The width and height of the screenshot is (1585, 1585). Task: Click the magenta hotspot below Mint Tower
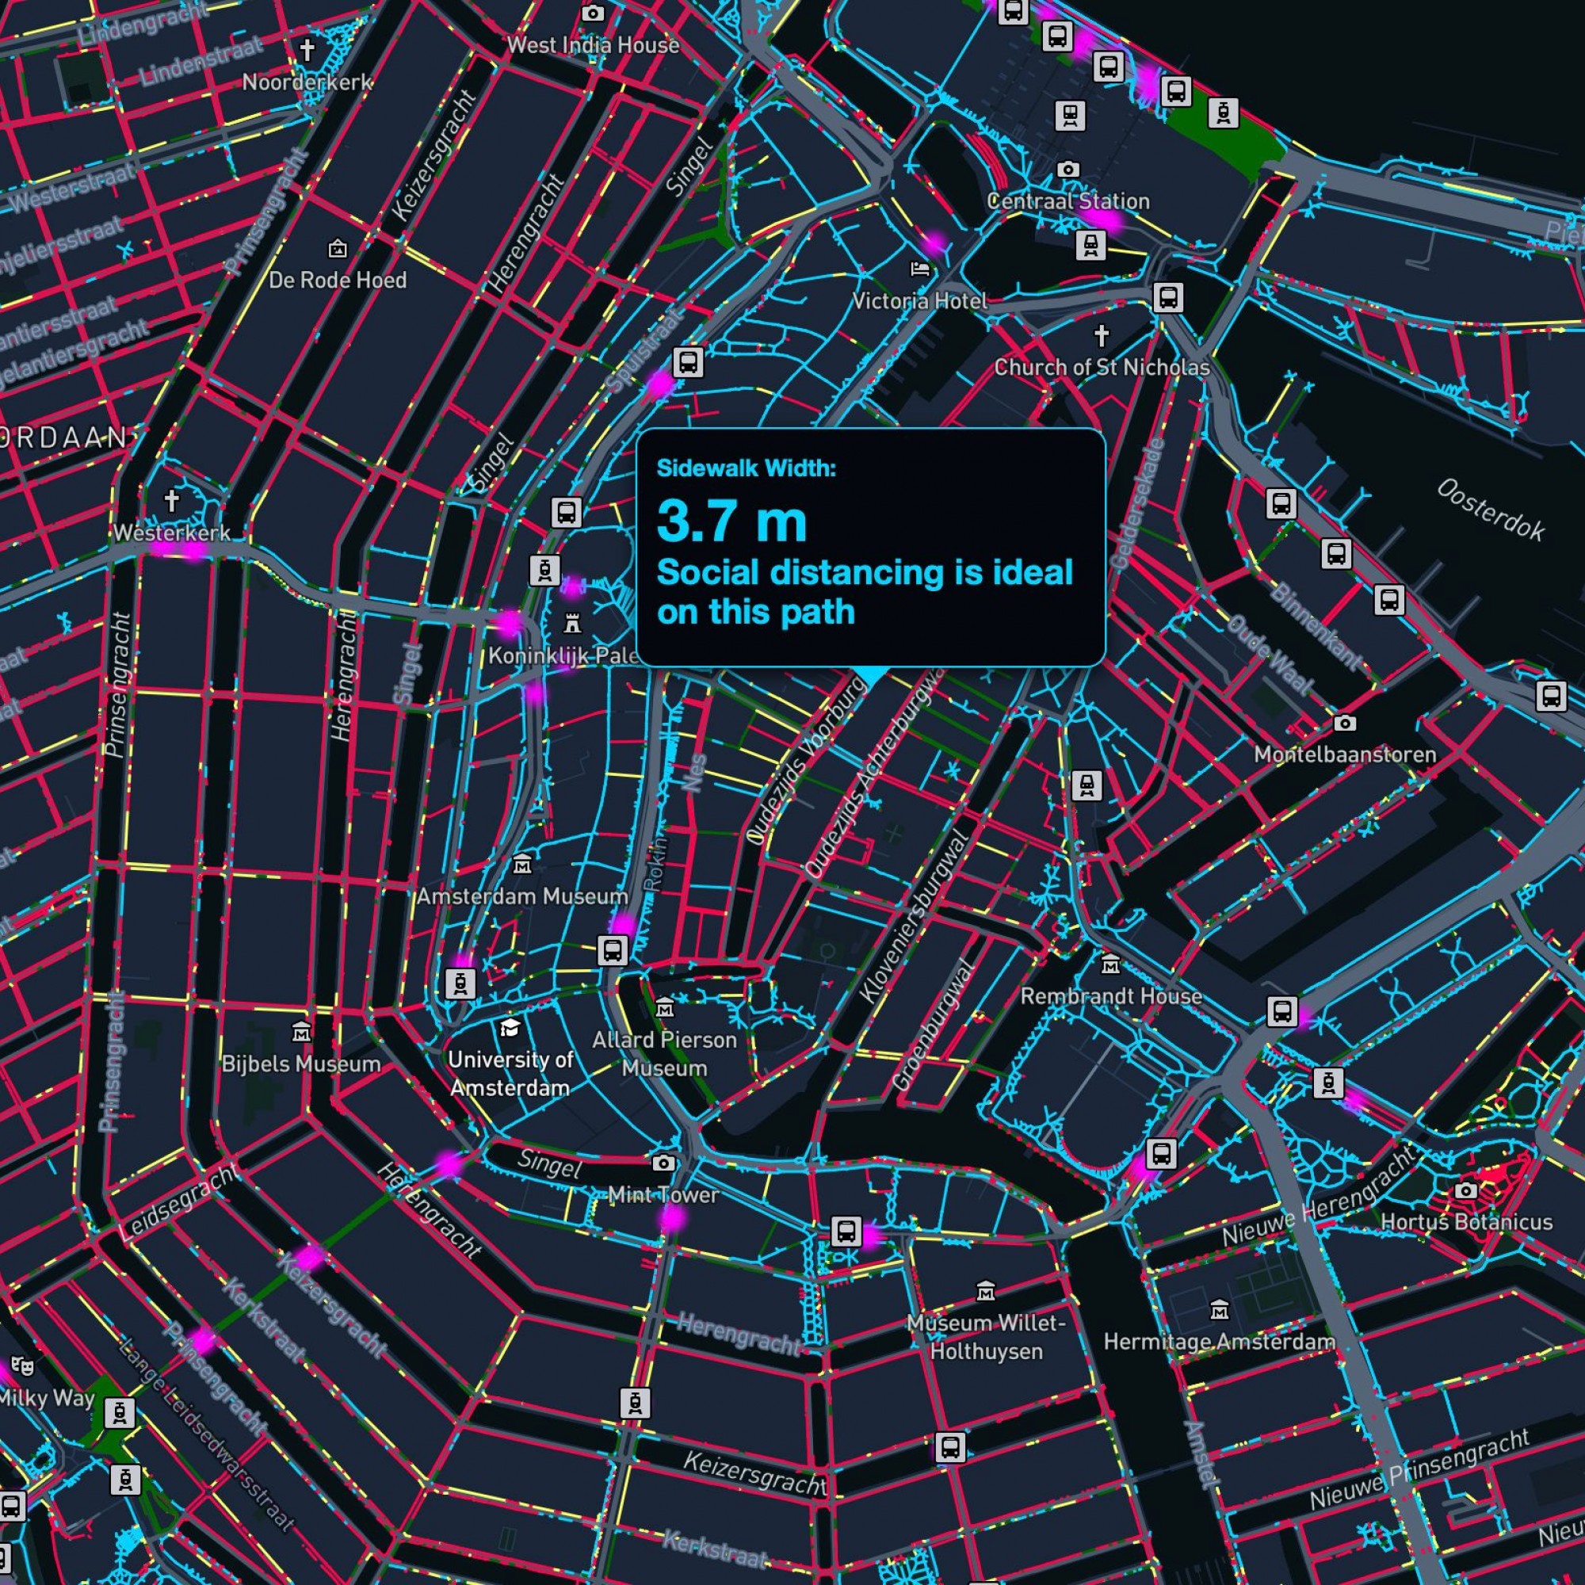tap(672, 1220)
